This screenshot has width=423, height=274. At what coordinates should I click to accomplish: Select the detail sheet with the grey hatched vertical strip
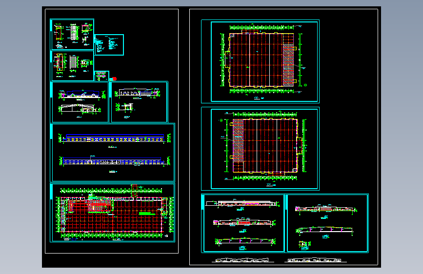[72, 66]
